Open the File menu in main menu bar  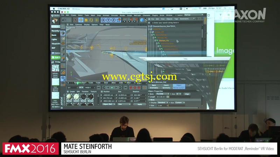63,15
